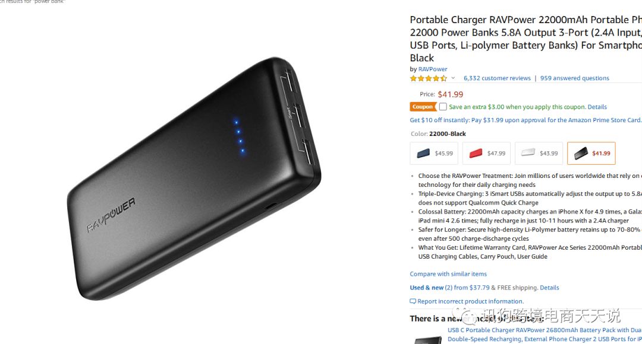Select the black color option at $41.99

pyautogui.click(x=591, y=153)
